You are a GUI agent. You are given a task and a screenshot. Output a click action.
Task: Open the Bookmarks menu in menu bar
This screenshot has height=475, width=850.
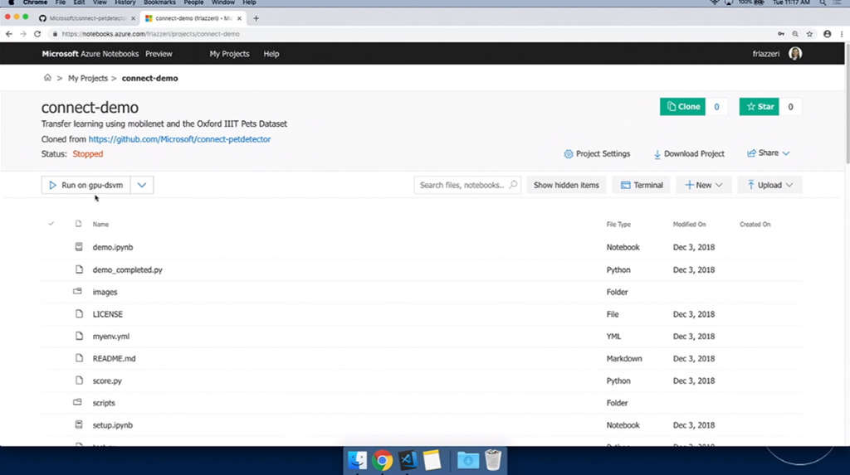tap(159, 2)
